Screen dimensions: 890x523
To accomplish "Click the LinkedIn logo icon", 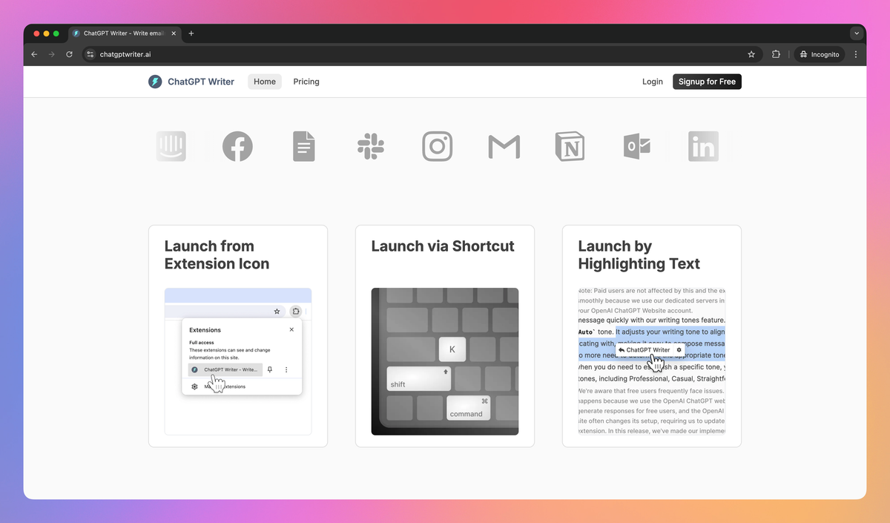I will point(703,146).
